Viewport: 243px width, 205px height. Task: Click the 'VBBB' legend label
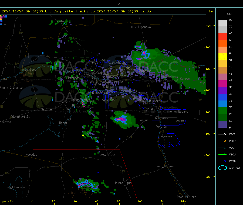pyautogui.click(x=232, y=161)
